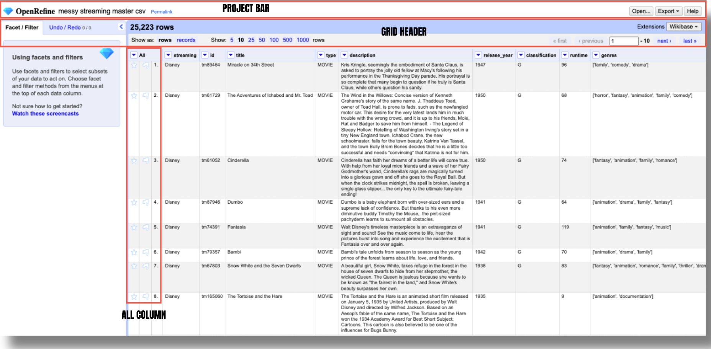The height and width of the screenshot is (349, 711).
Task: Collapse the left panel with arrow icon
Action: click(121, 27)
